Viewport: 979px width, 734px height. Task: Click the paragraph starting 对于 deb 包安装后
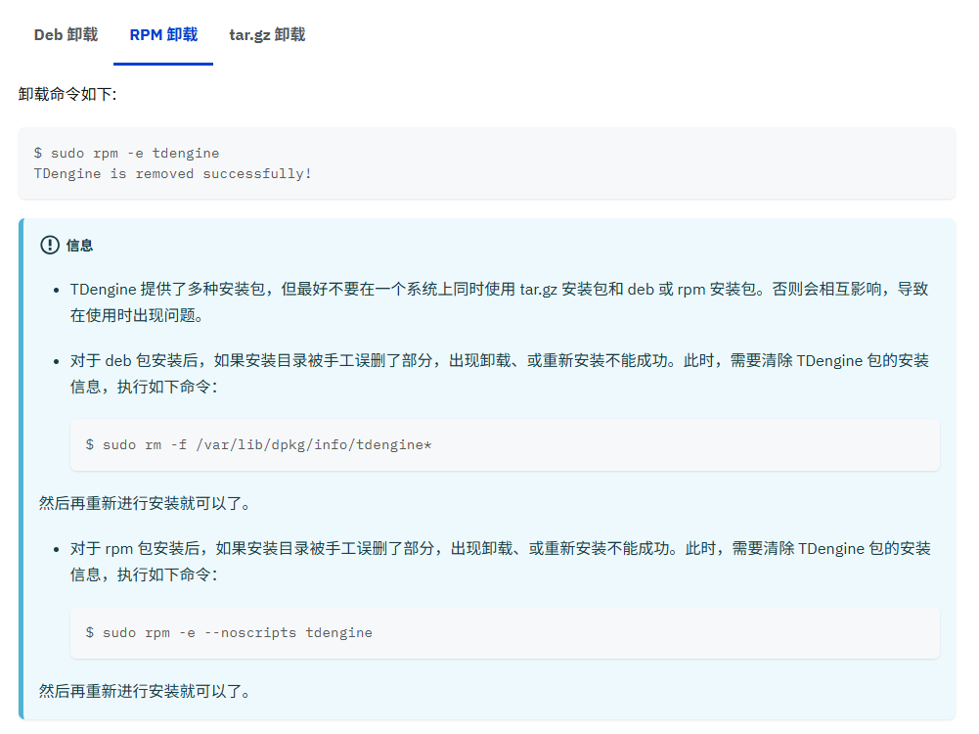point(499,374)
